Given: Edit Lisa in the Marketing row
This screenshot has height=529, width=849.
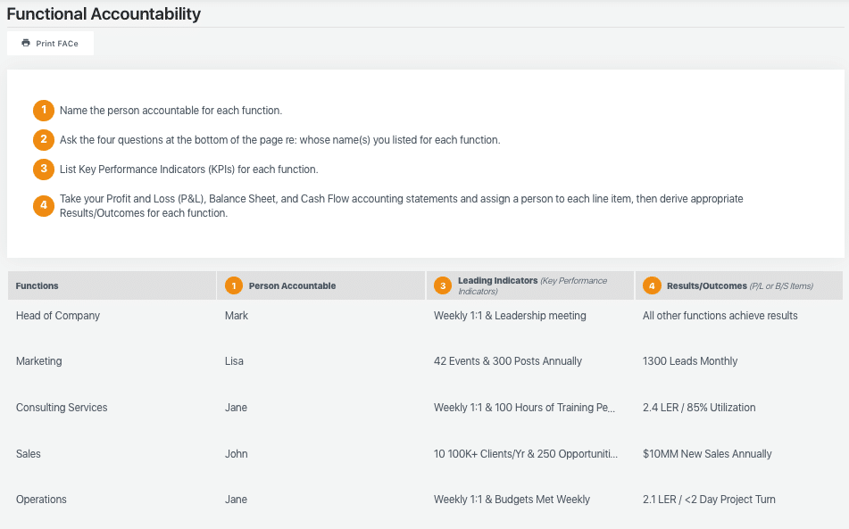Looking at the screenshot, I should [x=235, y=360].
